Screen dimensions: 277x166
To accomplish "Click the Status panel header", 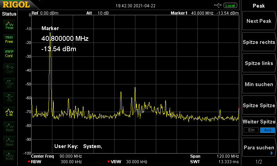I will (9, 14).
